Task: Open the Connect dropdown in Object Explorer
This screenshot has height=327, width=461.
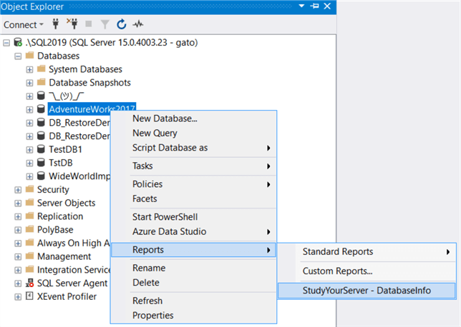Action: click(23, 25)
